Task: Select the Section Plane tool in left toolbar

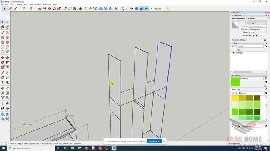Action: (x=8, y=108)
